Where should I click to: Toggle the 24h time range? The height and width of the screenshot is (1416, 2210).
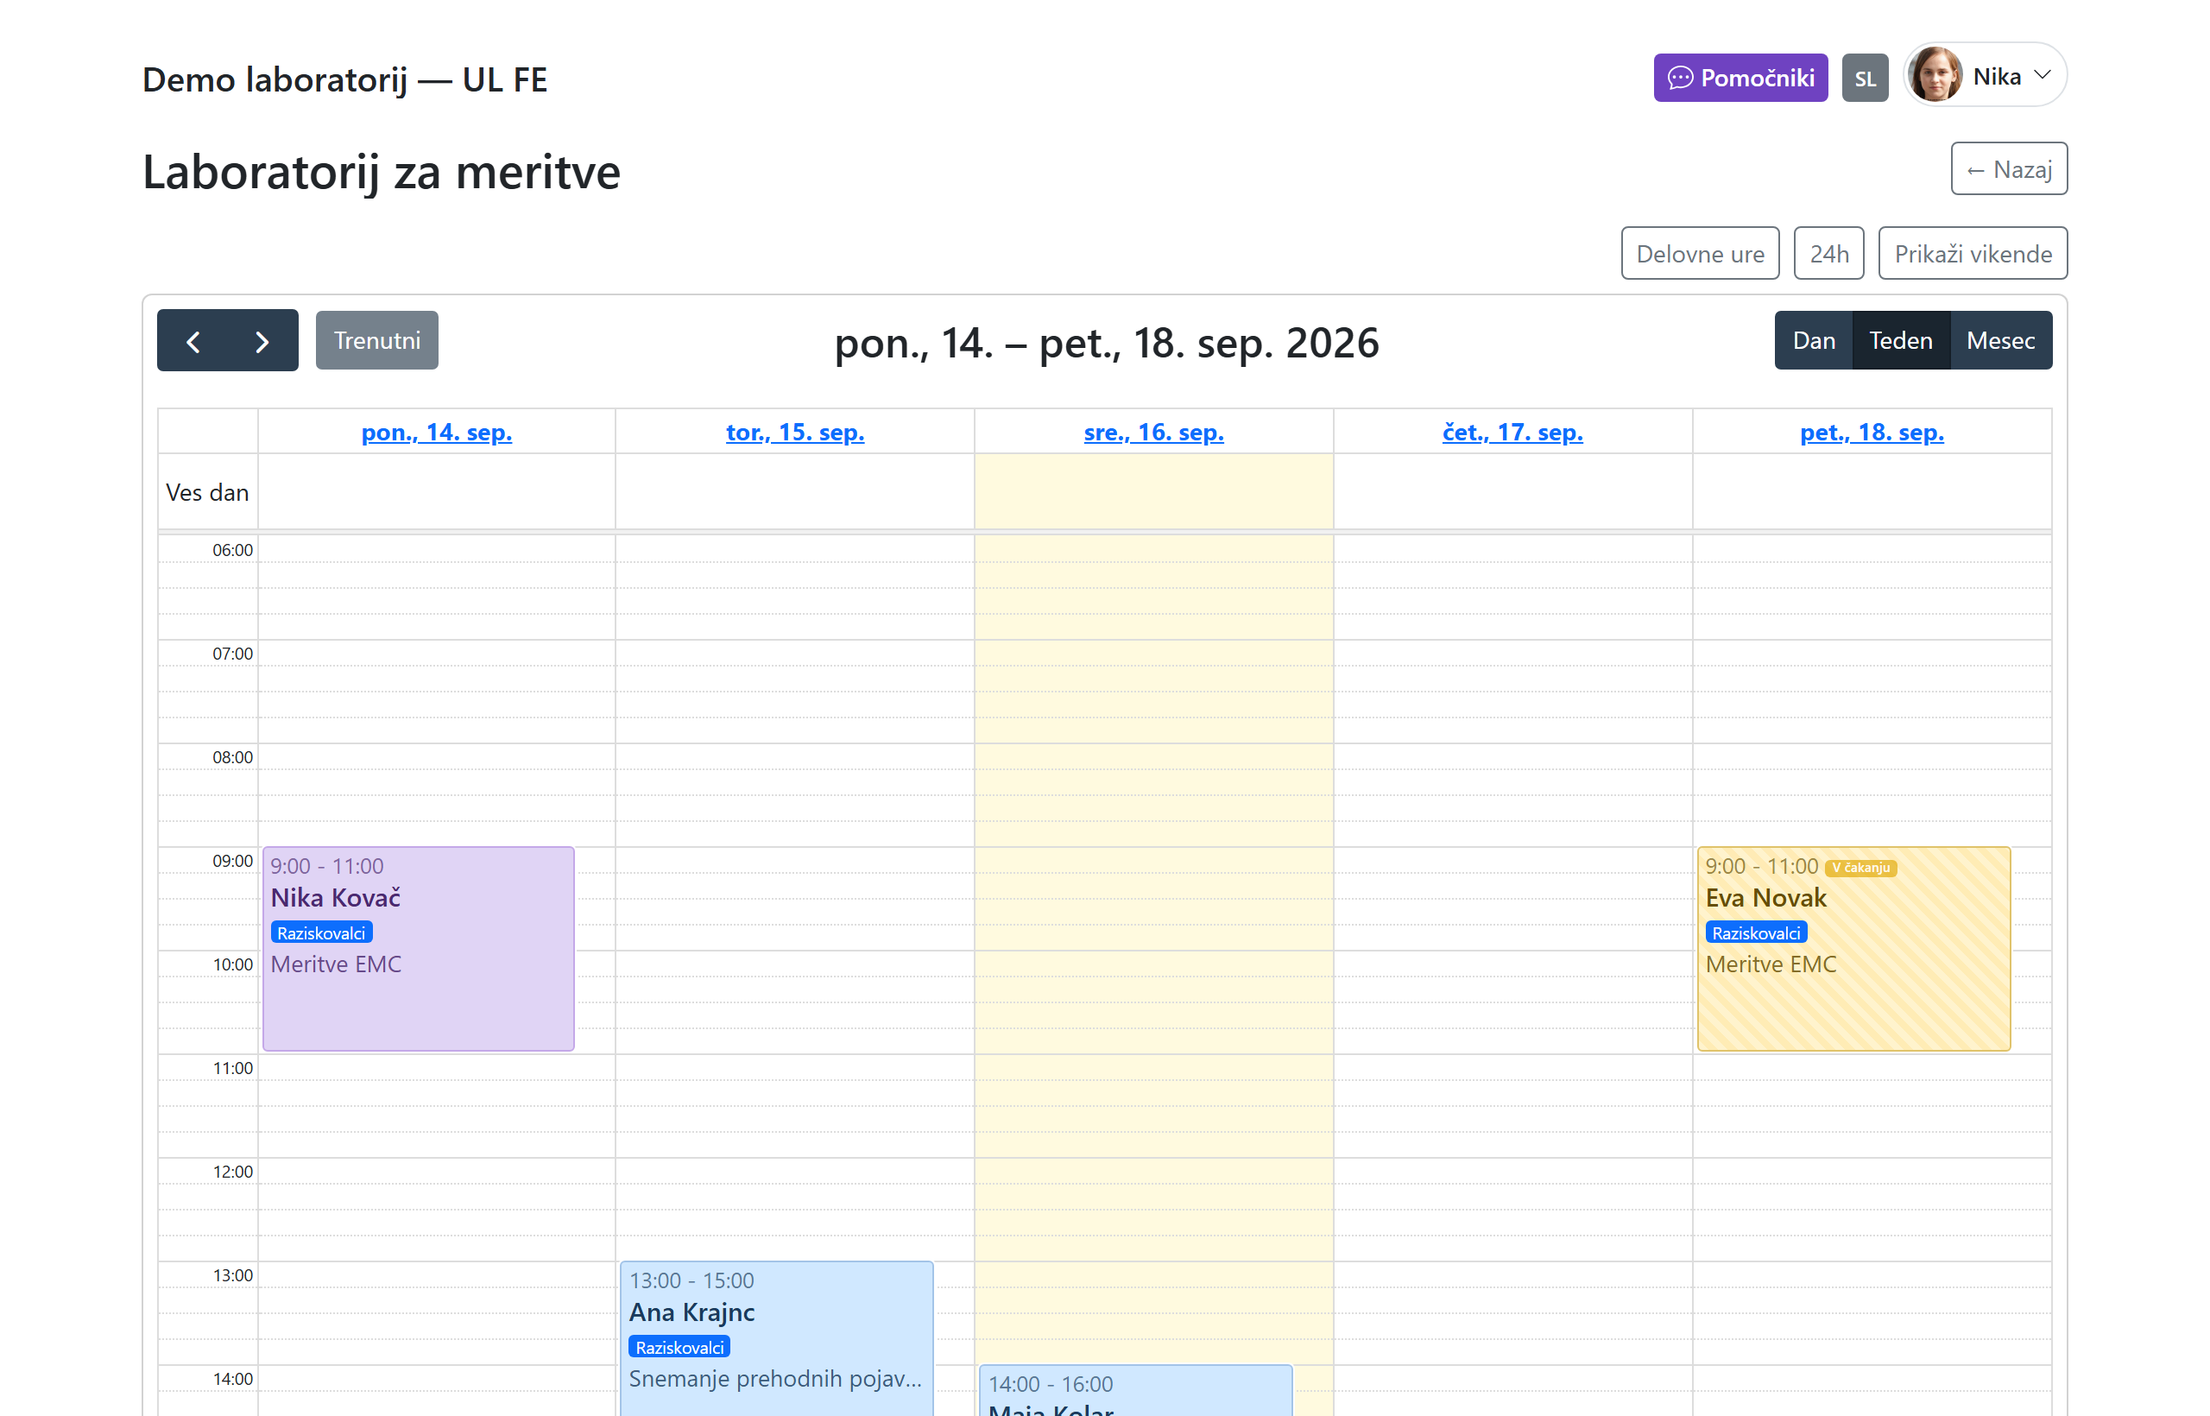pyautogui.click(x=1828, y=253)
